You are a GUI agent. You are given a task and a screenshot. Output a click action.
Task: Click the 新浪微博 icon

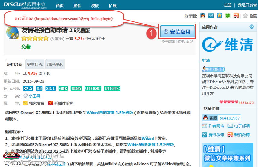pyautogui.click(x=230, y=135)
